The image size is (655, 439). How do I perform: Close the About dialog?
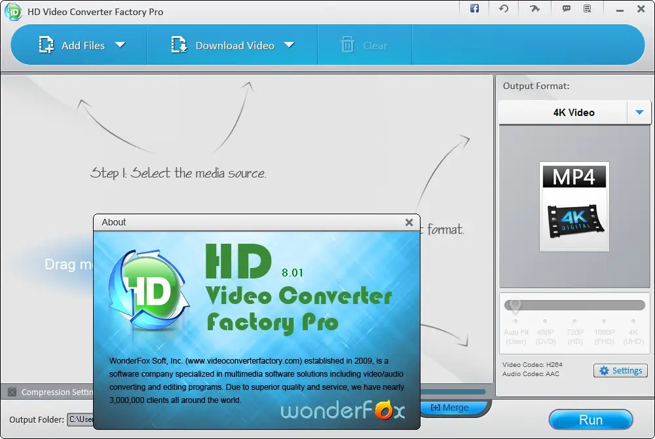409,222
